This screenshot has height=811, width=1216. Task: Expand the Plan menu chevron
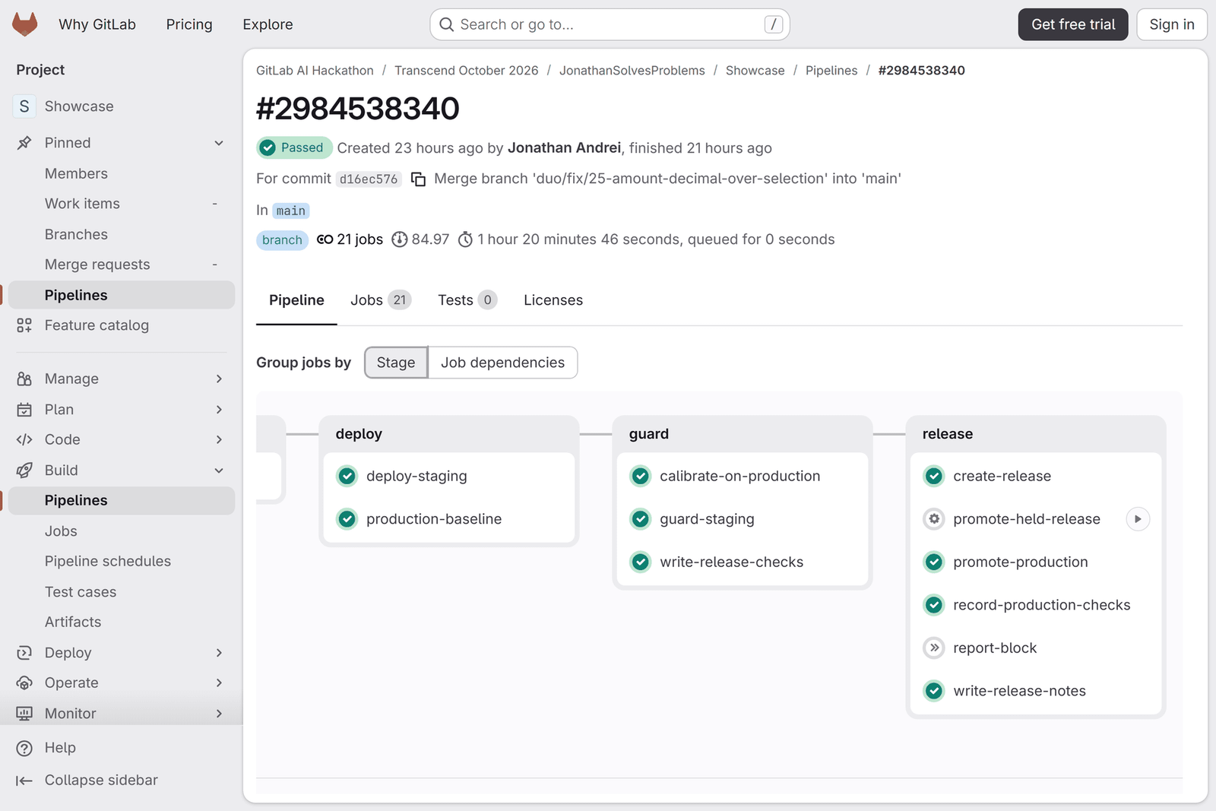[x=219, y=410]
